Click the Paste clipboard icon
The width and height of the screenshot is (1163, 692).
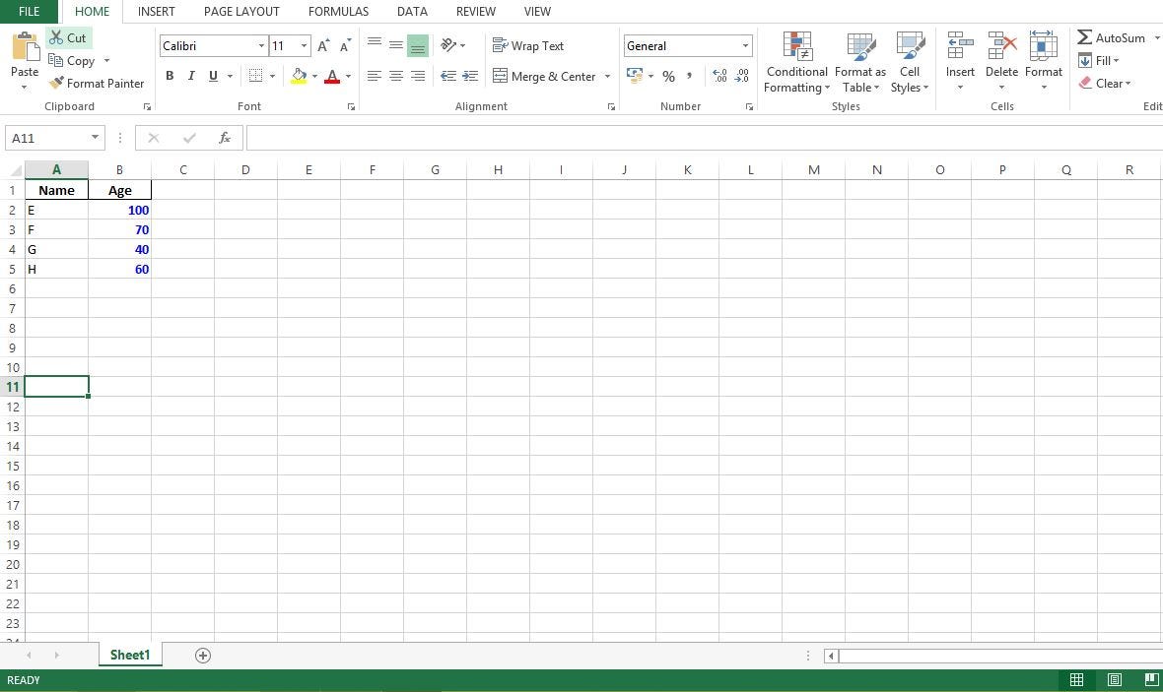click(x=25, y=47)
